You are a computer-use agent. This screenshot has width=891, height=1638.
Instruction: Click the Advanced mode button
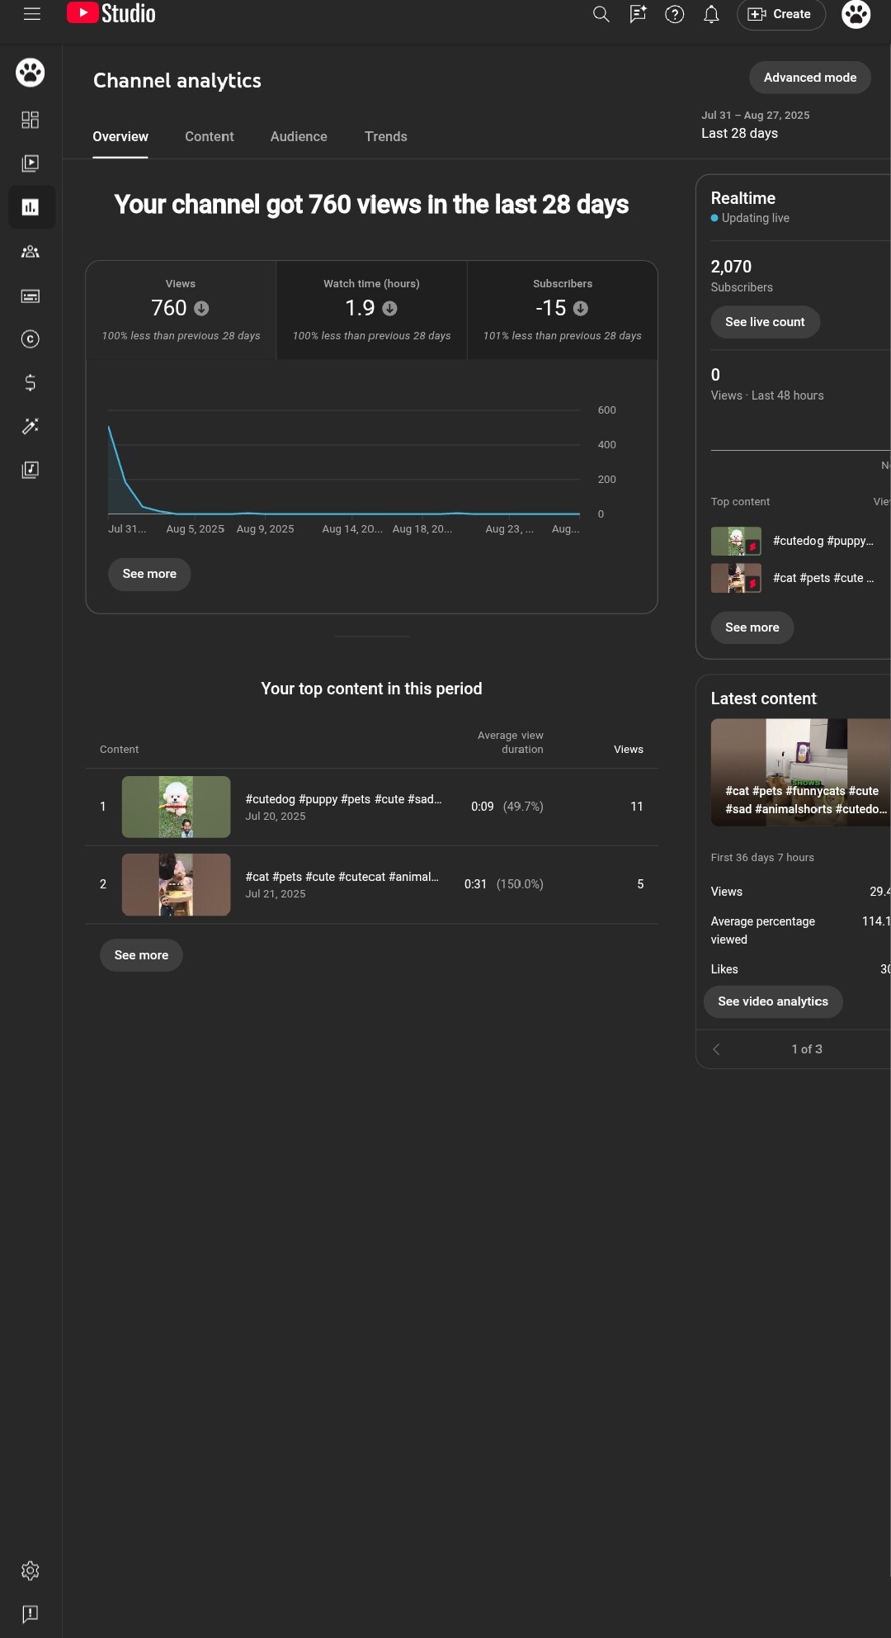click(809, 78)
